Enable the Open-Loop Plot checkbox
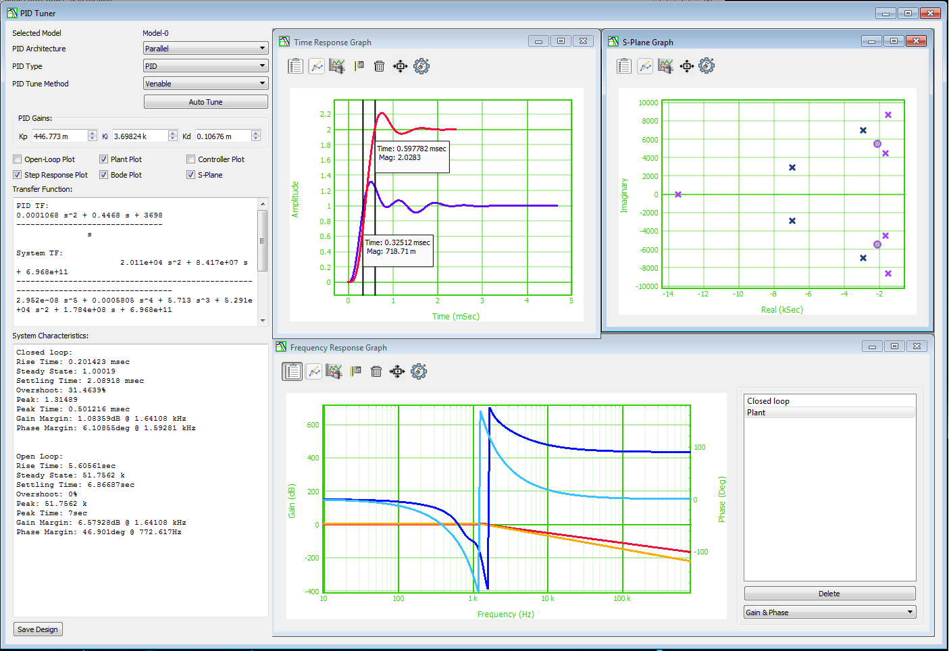Screen dimensions: 949x651 click(17, 159)
